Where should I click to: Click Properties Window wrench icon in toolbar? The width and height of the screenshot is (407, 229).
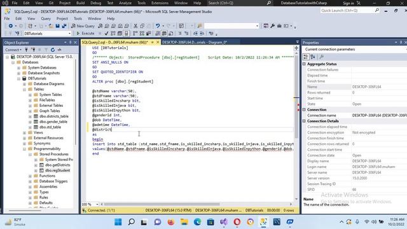(x=273, y=26)
